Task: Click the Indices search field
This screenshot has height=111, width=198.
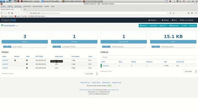Action: [x=148, y=57]
